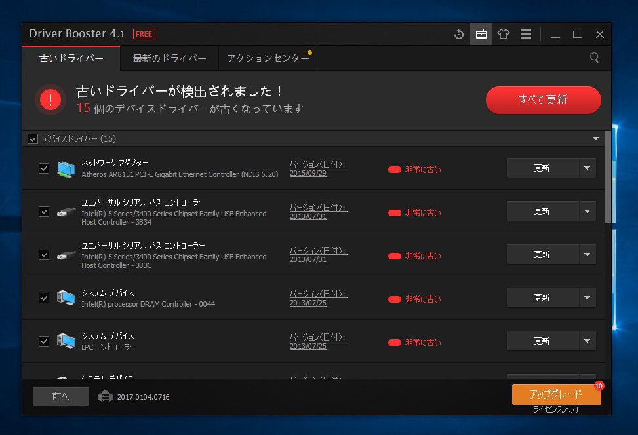Click the network adapter device icon
The image size is (638, 435).
pos(66,169)
